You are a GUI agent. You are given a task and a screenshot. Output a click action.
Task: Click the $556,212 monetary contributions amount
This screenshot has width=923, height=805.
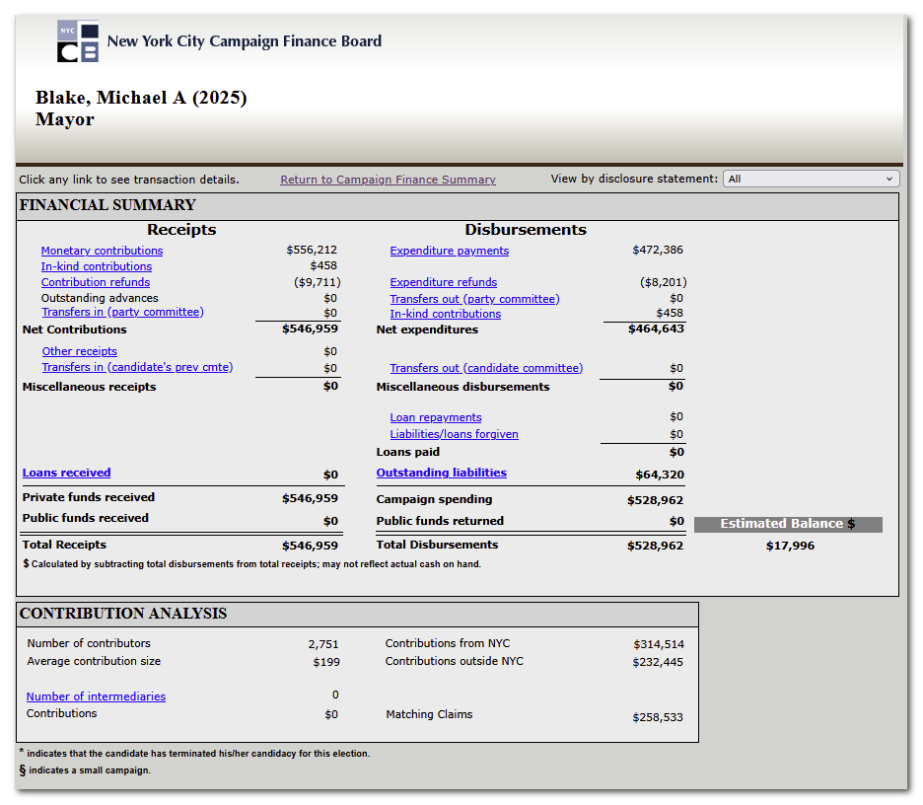click(x=312, y=251)
